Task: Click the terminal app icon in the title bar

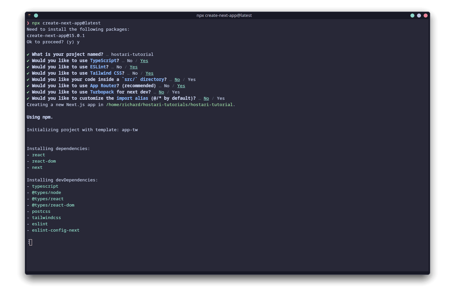Action: tap(29, 15)
